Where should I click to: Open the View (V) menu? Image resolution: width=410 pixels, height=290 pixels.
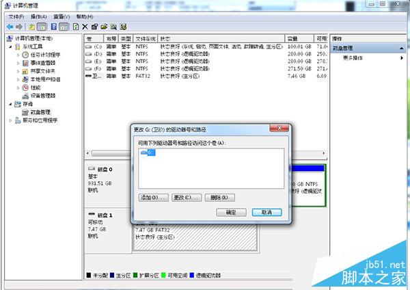pyautogui.click(x=61, y=16)
